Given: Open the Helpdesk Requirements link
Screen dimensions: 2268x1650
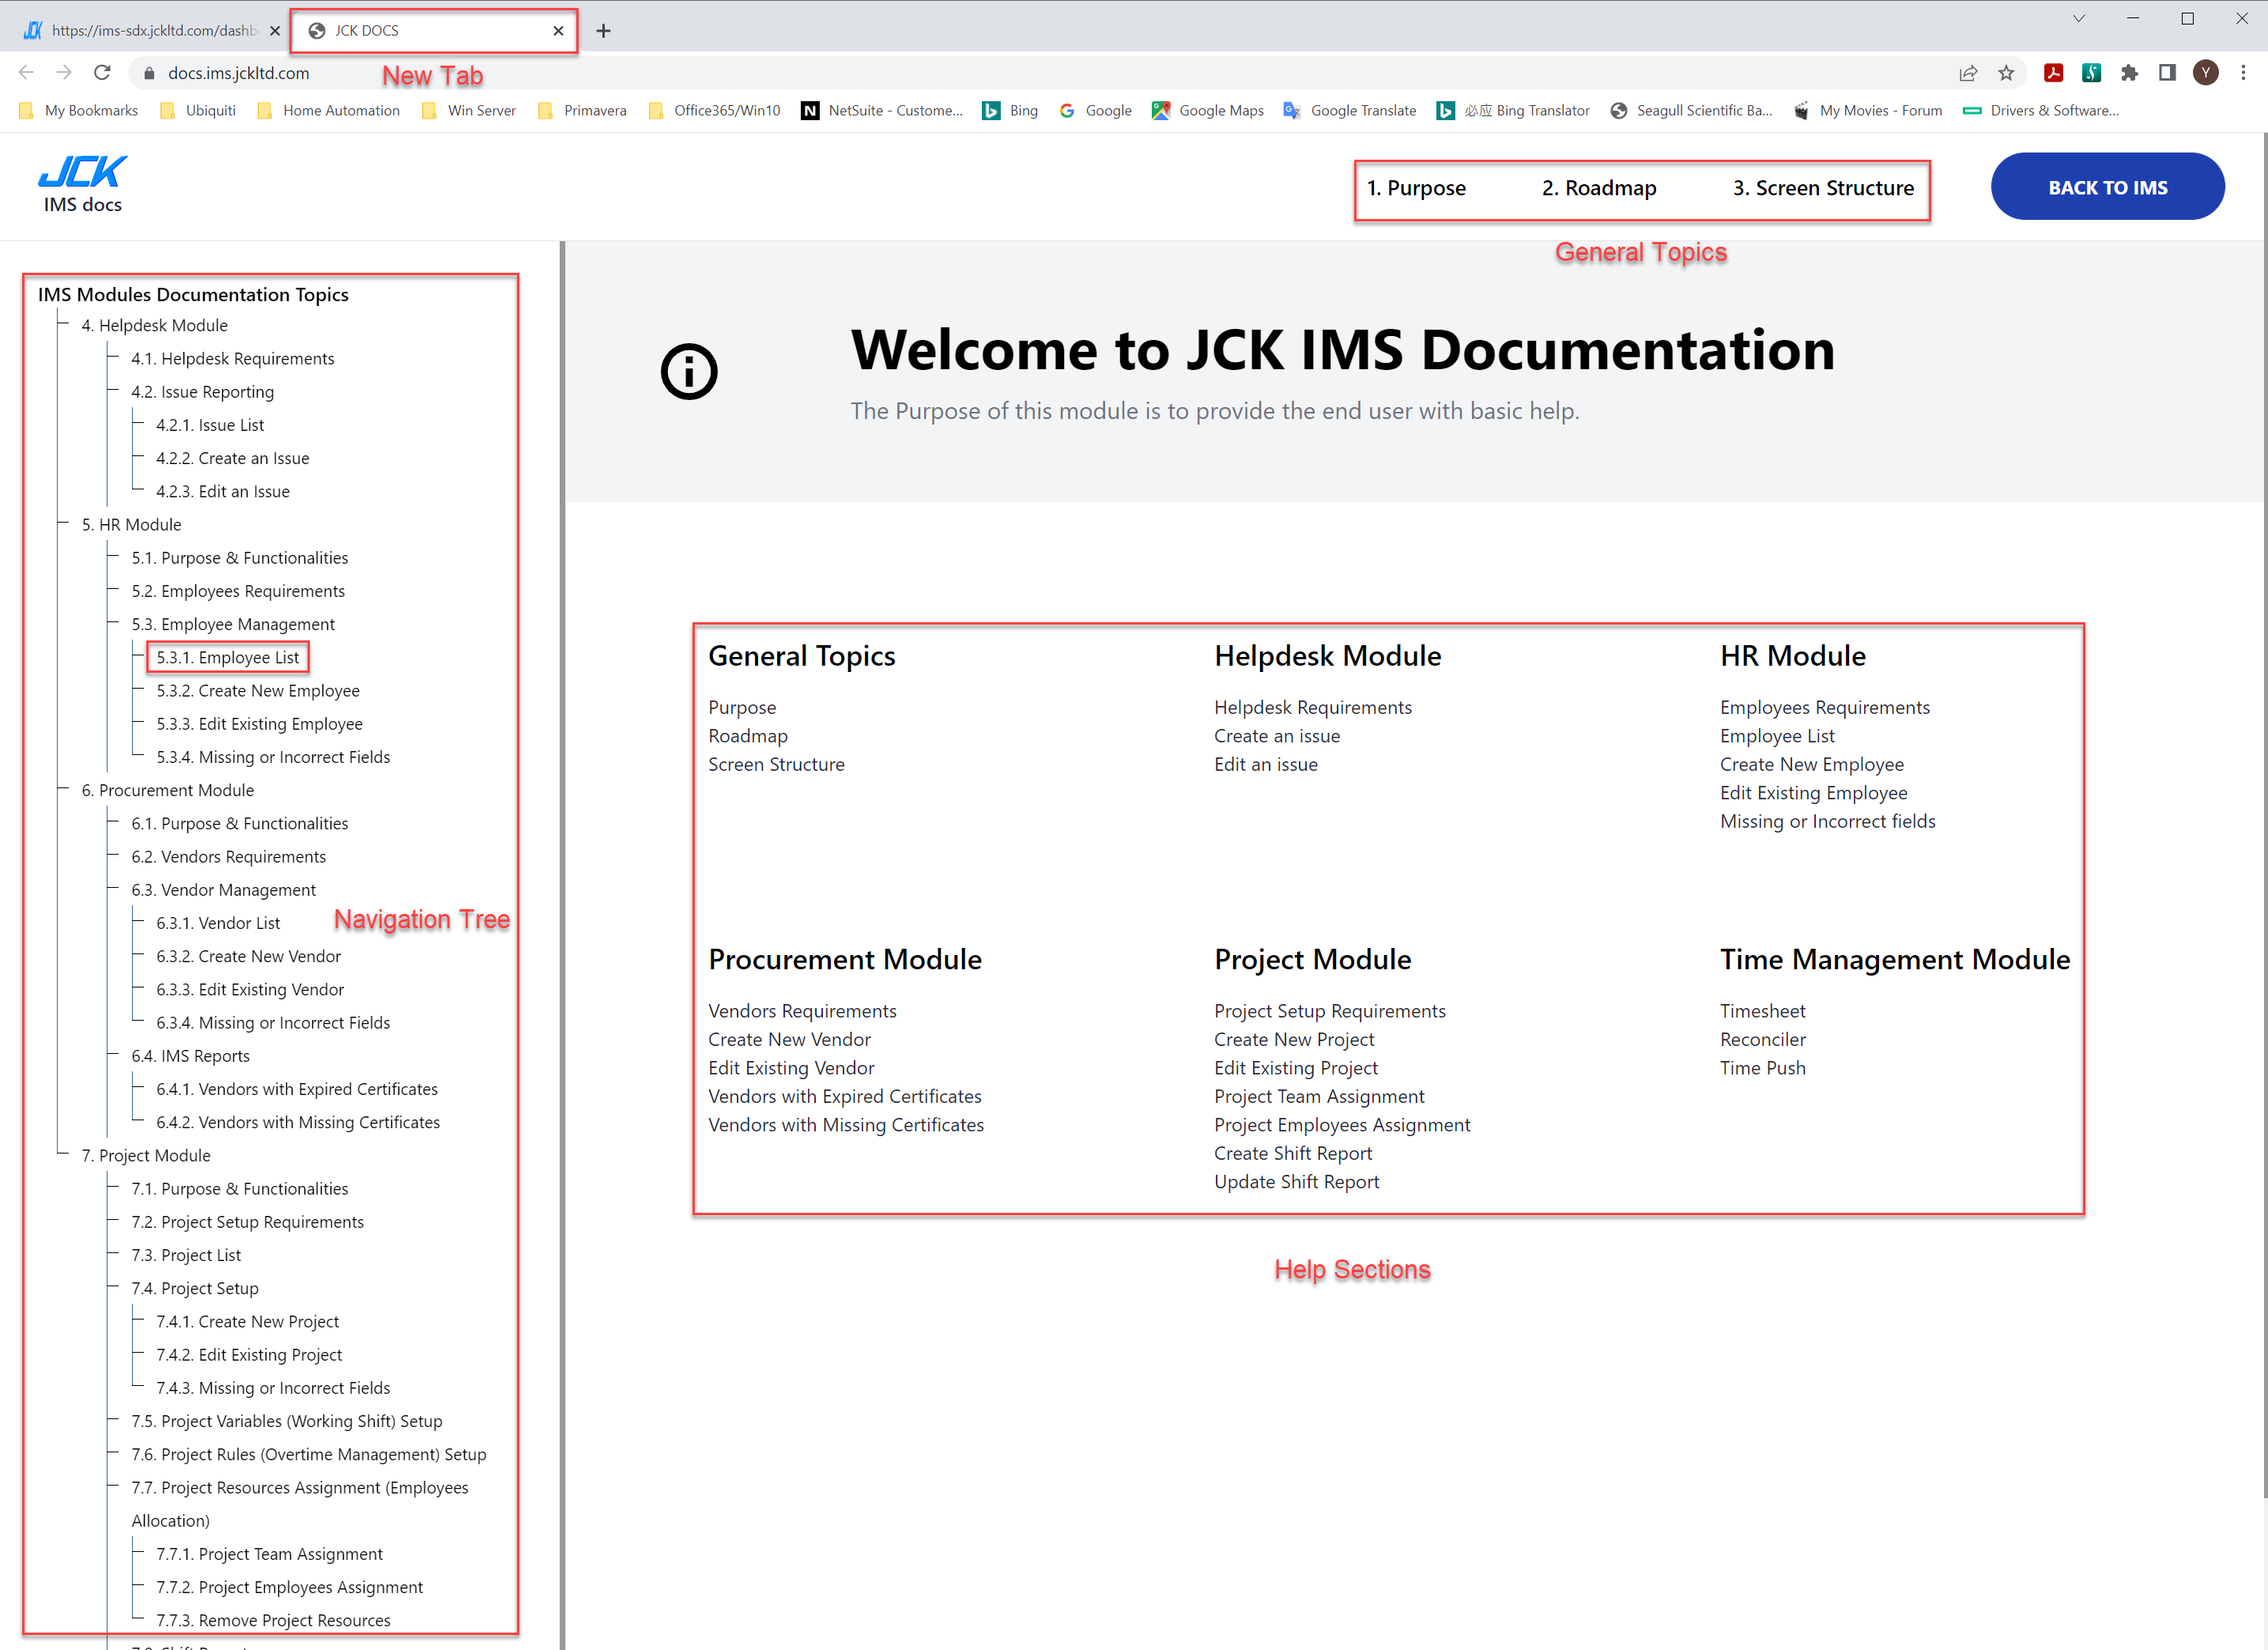Looking at the screenshot, I should (x=1313, y=708).
